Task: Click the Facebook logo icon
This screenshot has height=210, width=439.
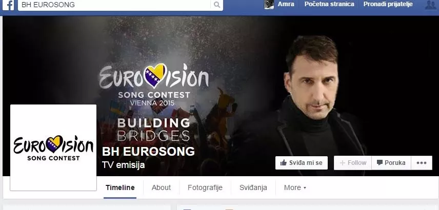Action: tap(8, 5)
